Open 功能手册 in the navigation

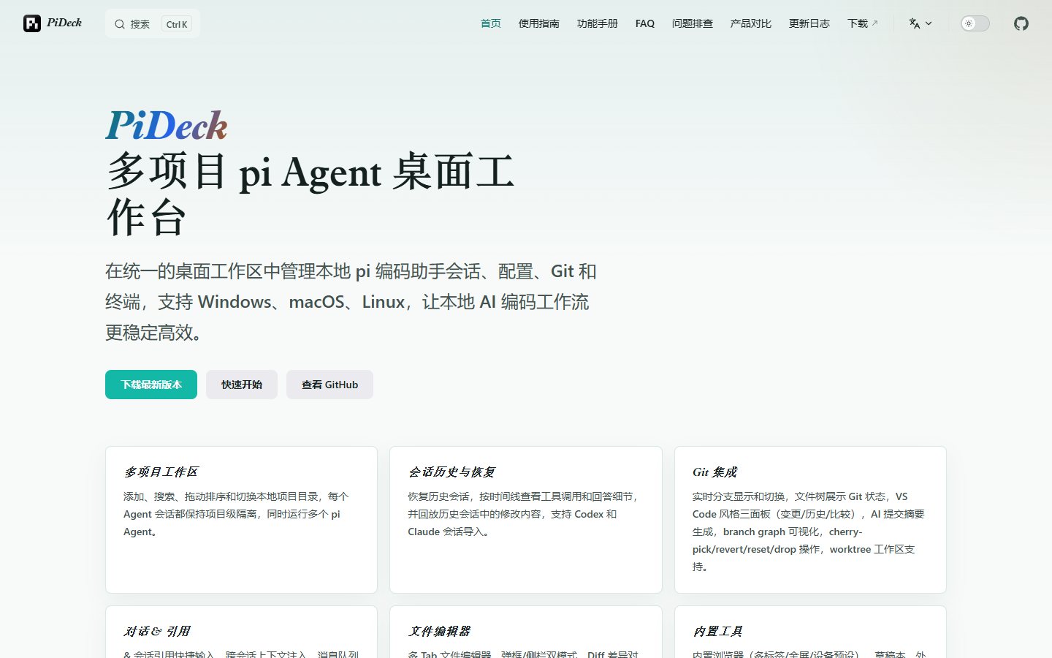tap(598, 23)
